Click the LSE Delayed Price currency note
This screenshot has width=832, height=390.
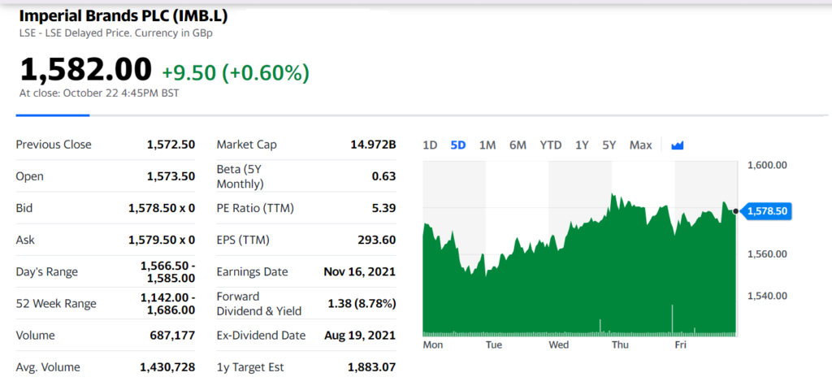tap(116, 32)
